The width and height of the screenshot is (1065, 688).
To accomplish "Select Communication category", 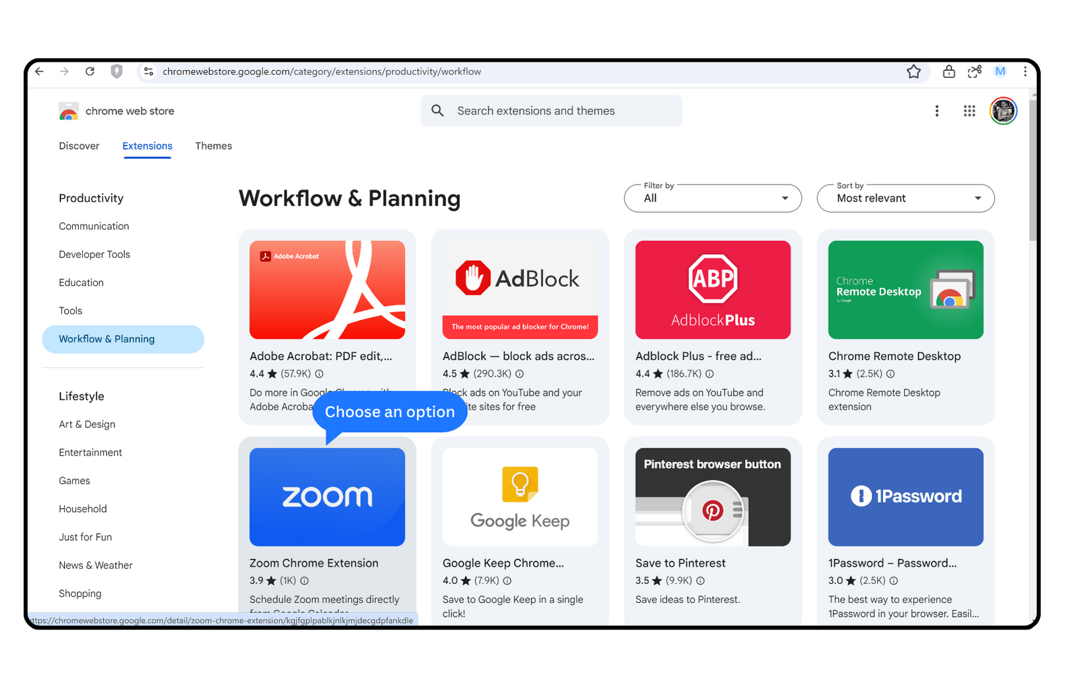I will (x=94, y=226).
